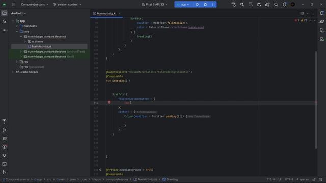
Task: Show more tool windows ellipsis
Action: click(4, 30)
